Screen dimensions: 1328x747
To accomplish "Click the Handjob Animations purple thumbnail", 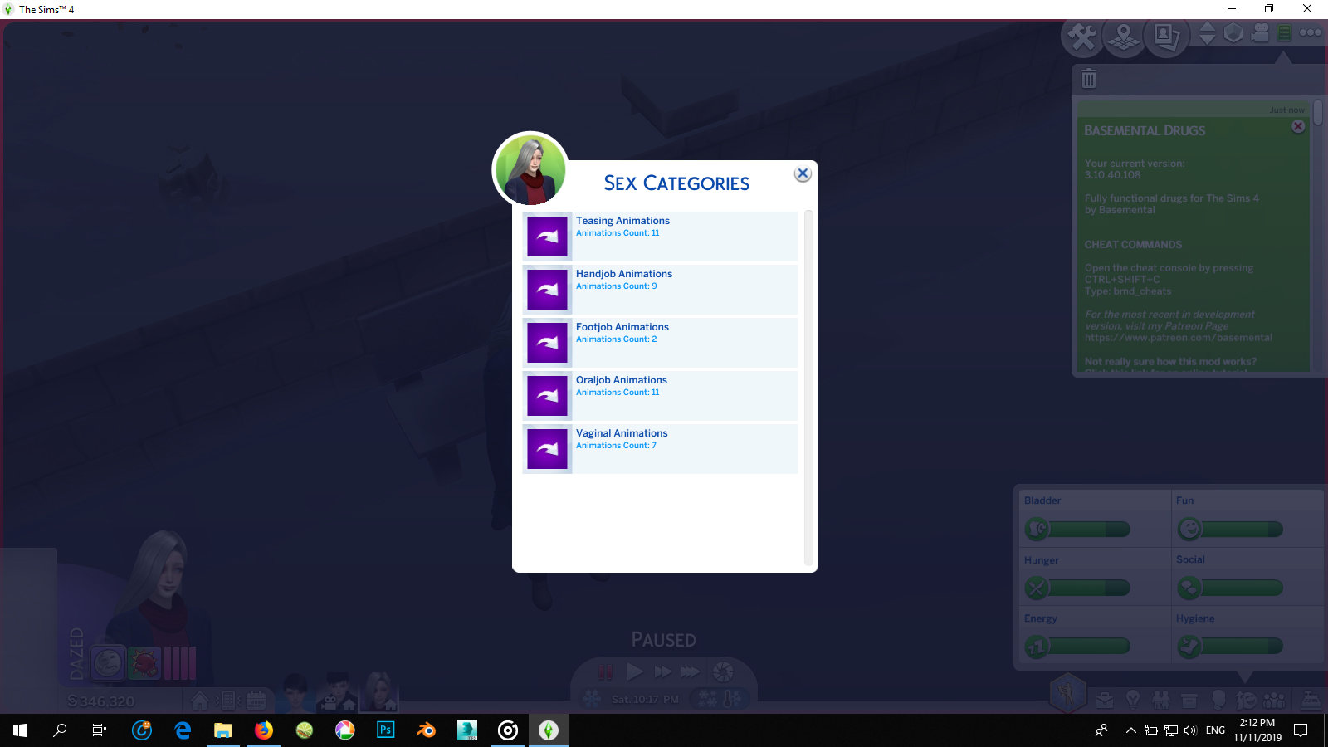I will click(x=547, y=290).
